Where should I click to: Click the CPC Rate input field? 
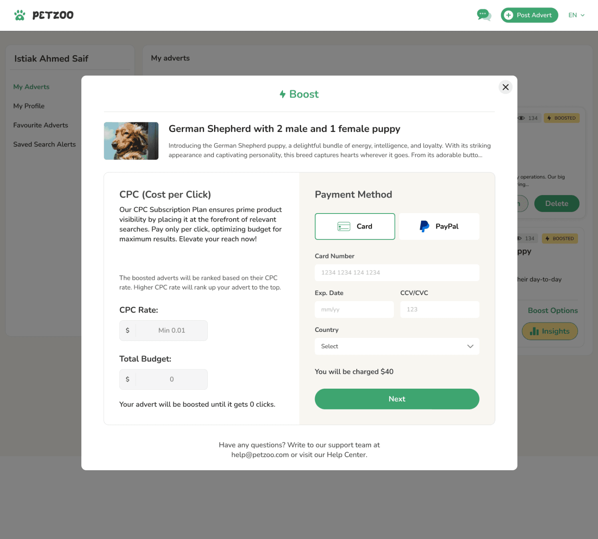[171, 331]
